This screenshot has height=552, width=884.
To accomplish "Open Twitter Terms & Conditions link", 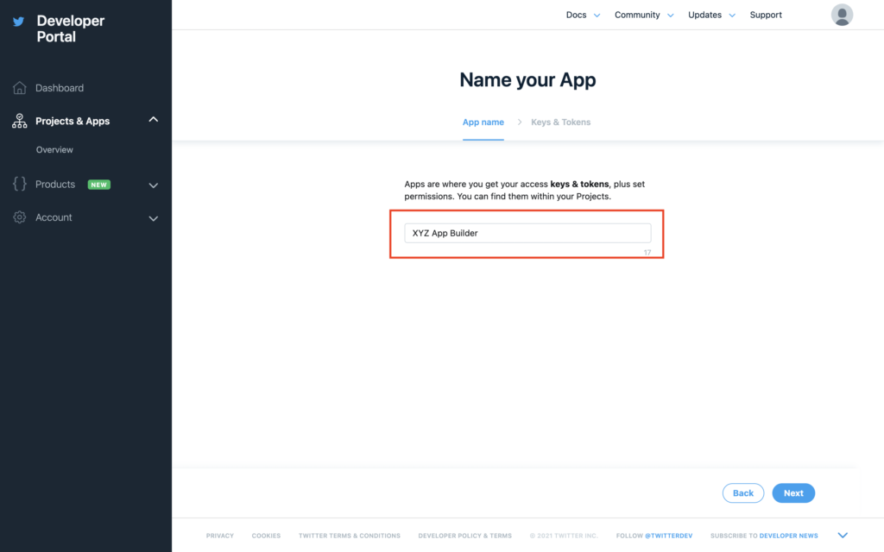I will pos(350,536).
